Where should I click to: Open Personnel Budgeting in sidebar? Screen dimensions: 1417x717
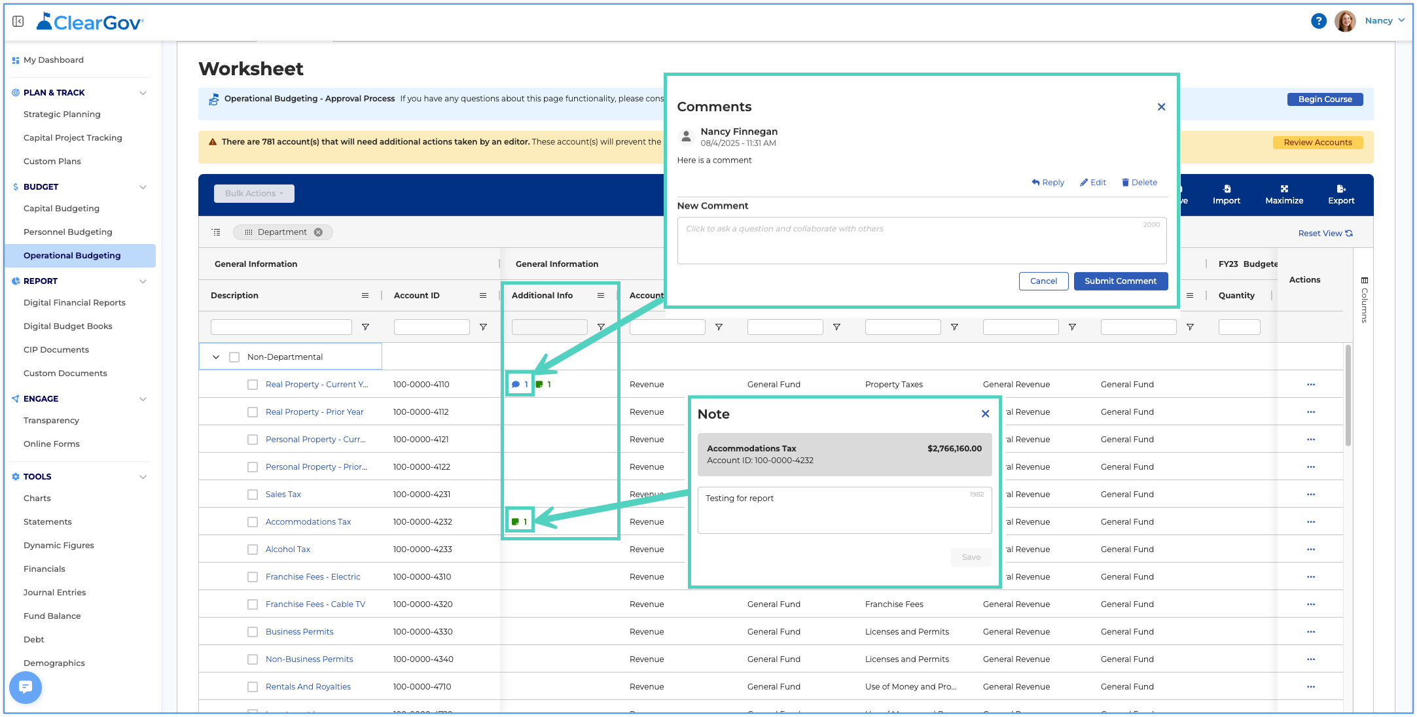[68, 232]
